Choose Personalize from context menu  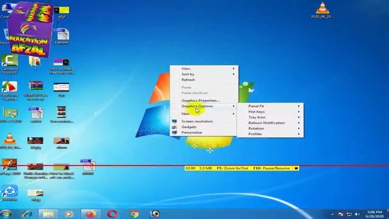click(x=204, y=133)
